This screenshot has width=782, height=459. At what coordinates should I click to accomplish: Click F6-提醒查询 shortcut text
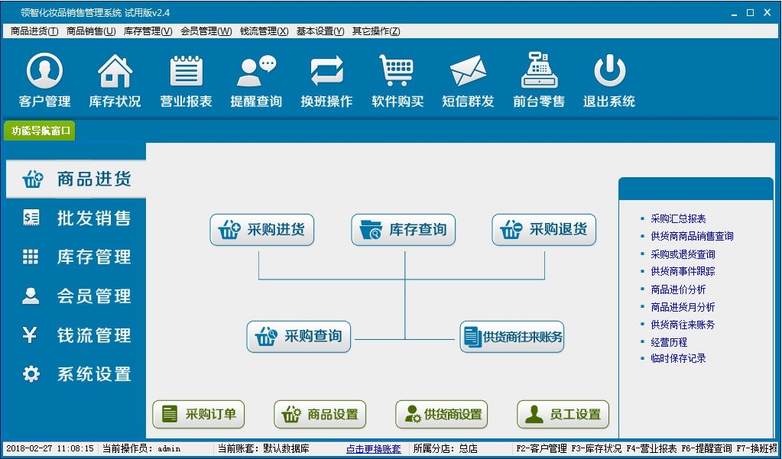coord(706,448)
